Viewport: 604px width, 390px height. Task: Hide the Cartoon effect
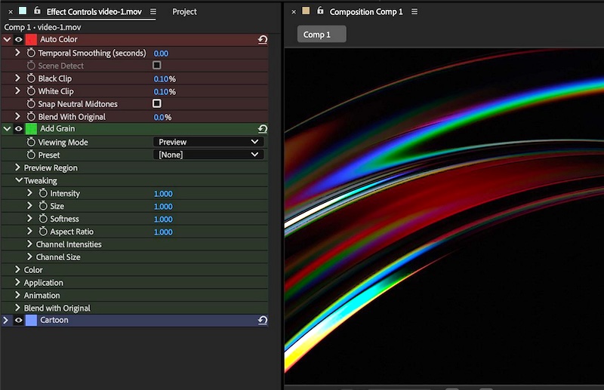[x=18, y=321]
